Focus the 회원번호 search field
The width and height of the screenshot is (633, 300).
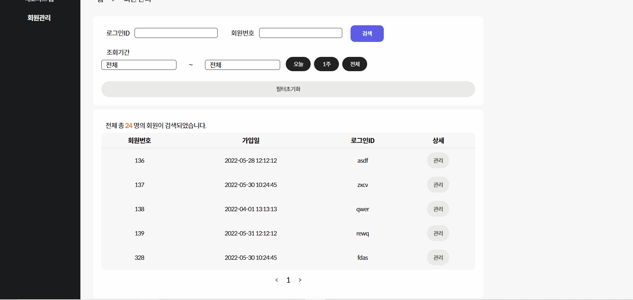(x=301, y=33)
